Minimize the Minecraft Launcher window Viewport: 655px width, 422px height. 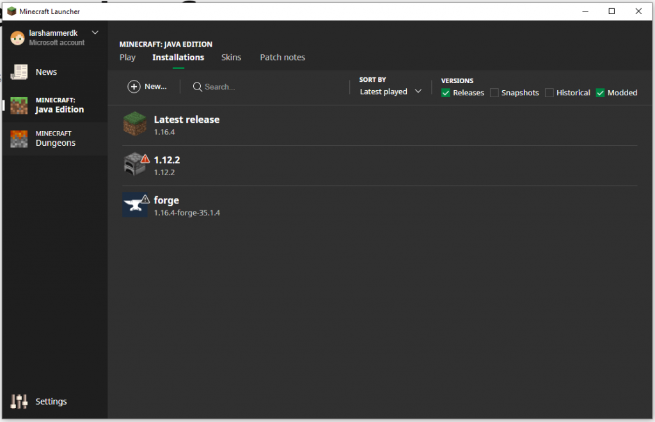tap(585, 12)
